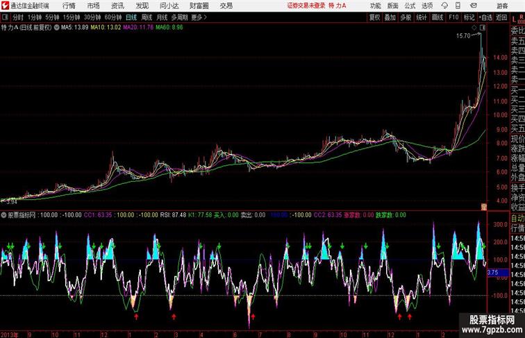Expand 更多 periods chevron
The height and width of the screenshot is (338, 525).
tap(199, 17)
